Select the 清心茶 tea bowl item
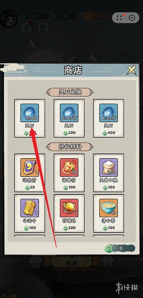 click(x=108, y=213)
